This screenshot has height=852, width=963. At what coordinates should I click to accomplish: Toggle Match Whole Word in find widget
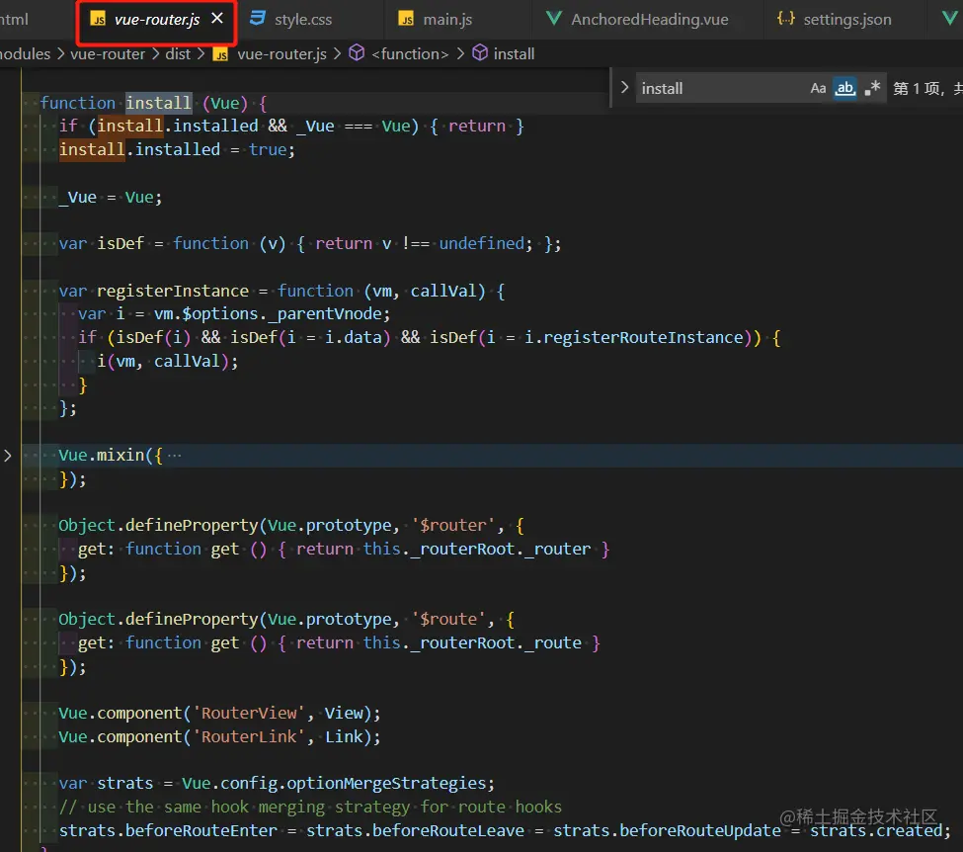tap(845, 89)
